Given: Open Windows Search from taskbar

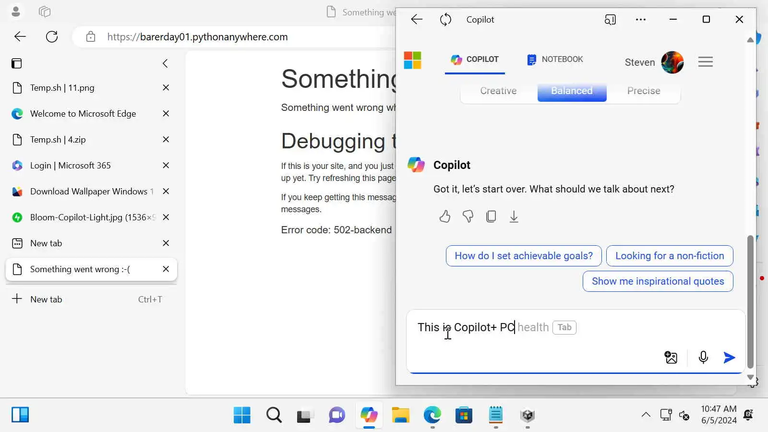Looking at the screenshot, I should [274, 415].
